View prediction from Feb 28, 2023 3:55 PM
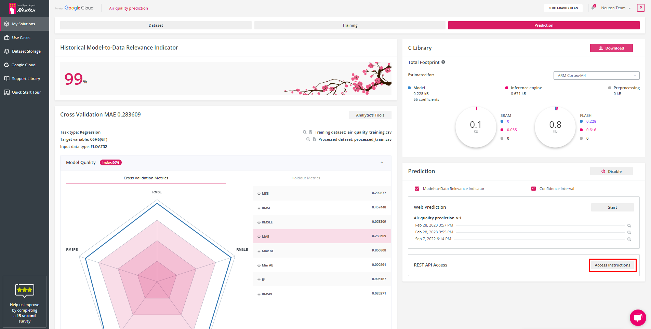The image size is (651, 329). pos(629,232)
